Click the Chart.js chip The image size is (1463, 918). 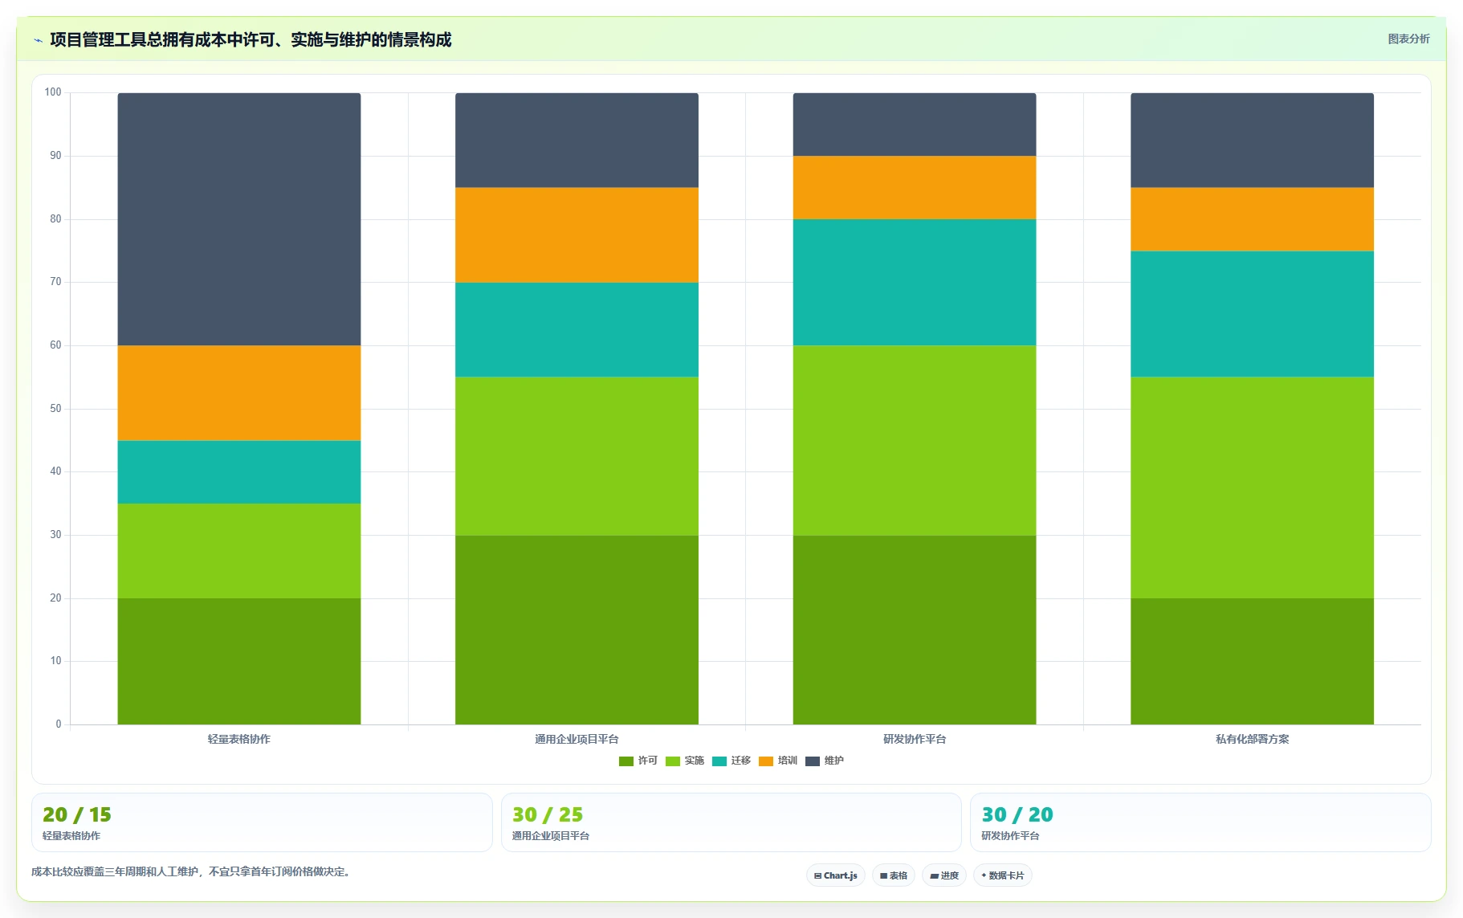(x=835, y=875)
